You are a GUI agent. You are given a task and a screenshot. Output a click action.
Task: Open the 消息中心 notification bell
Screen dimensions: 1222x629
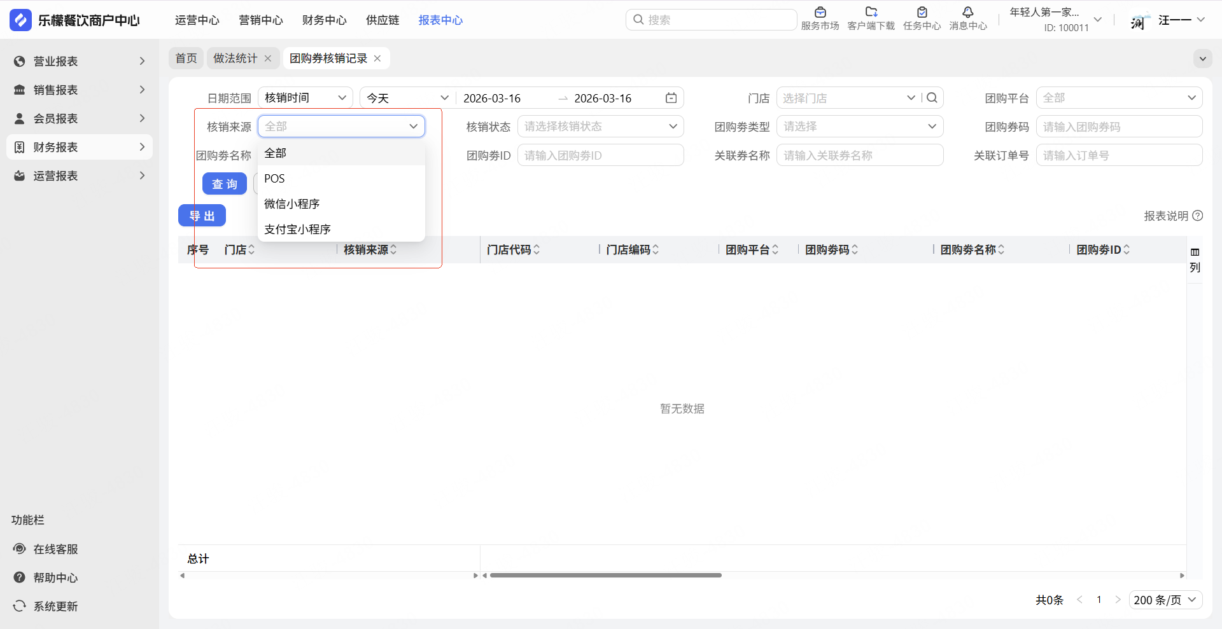click(x=967, y=13)
